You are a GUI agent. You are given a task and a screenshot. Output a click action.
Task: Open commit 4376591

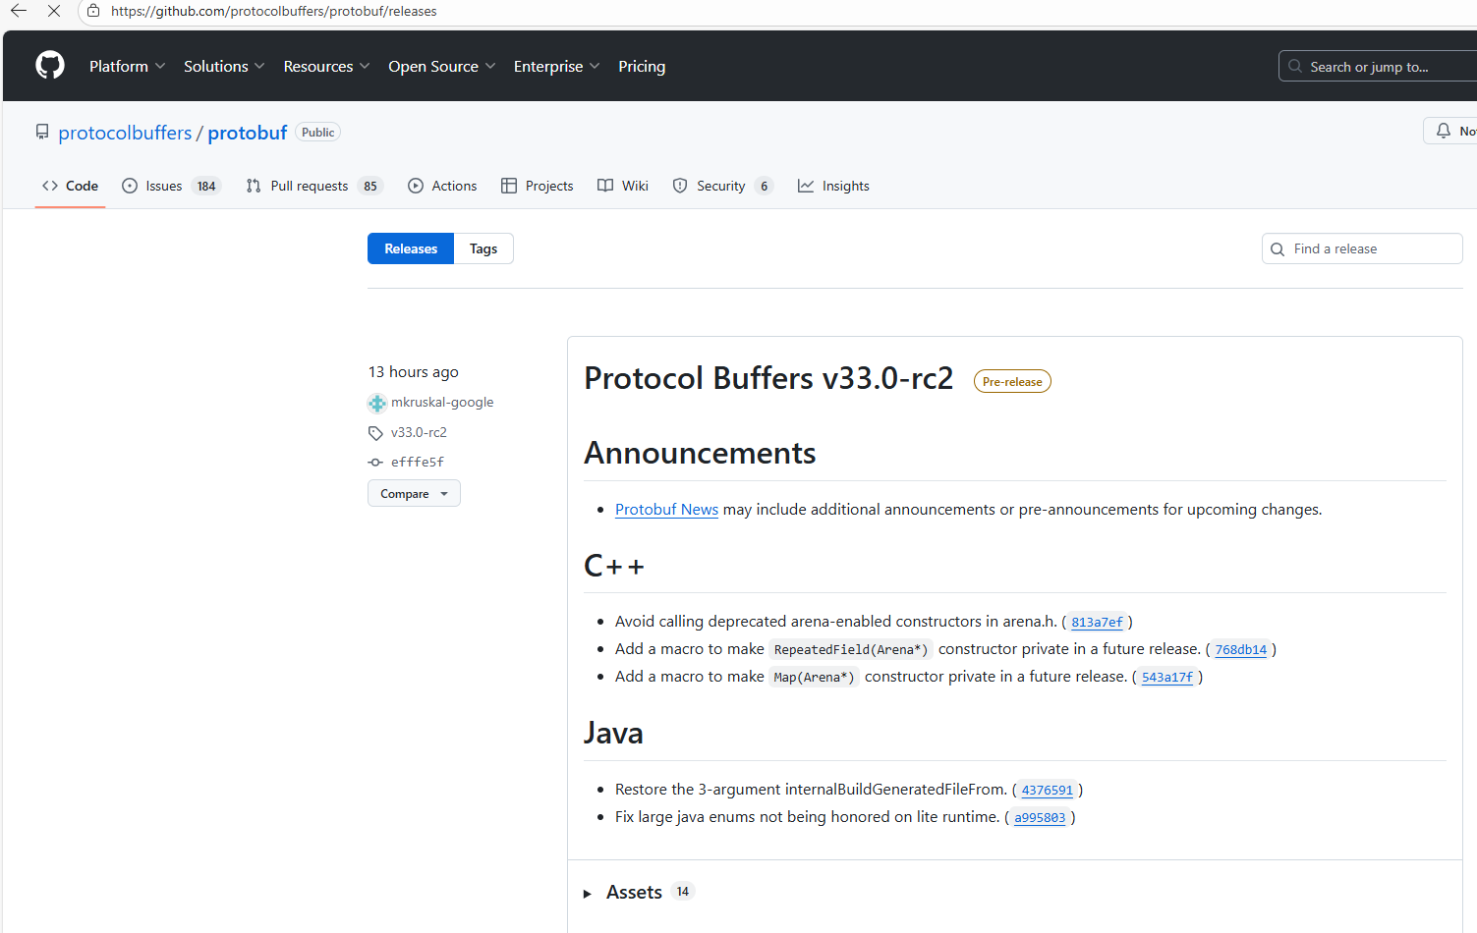click(x=1048, y=790)
